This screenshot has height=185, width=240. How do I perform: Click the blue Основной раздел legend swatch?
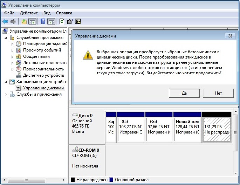tap(111, 180)
